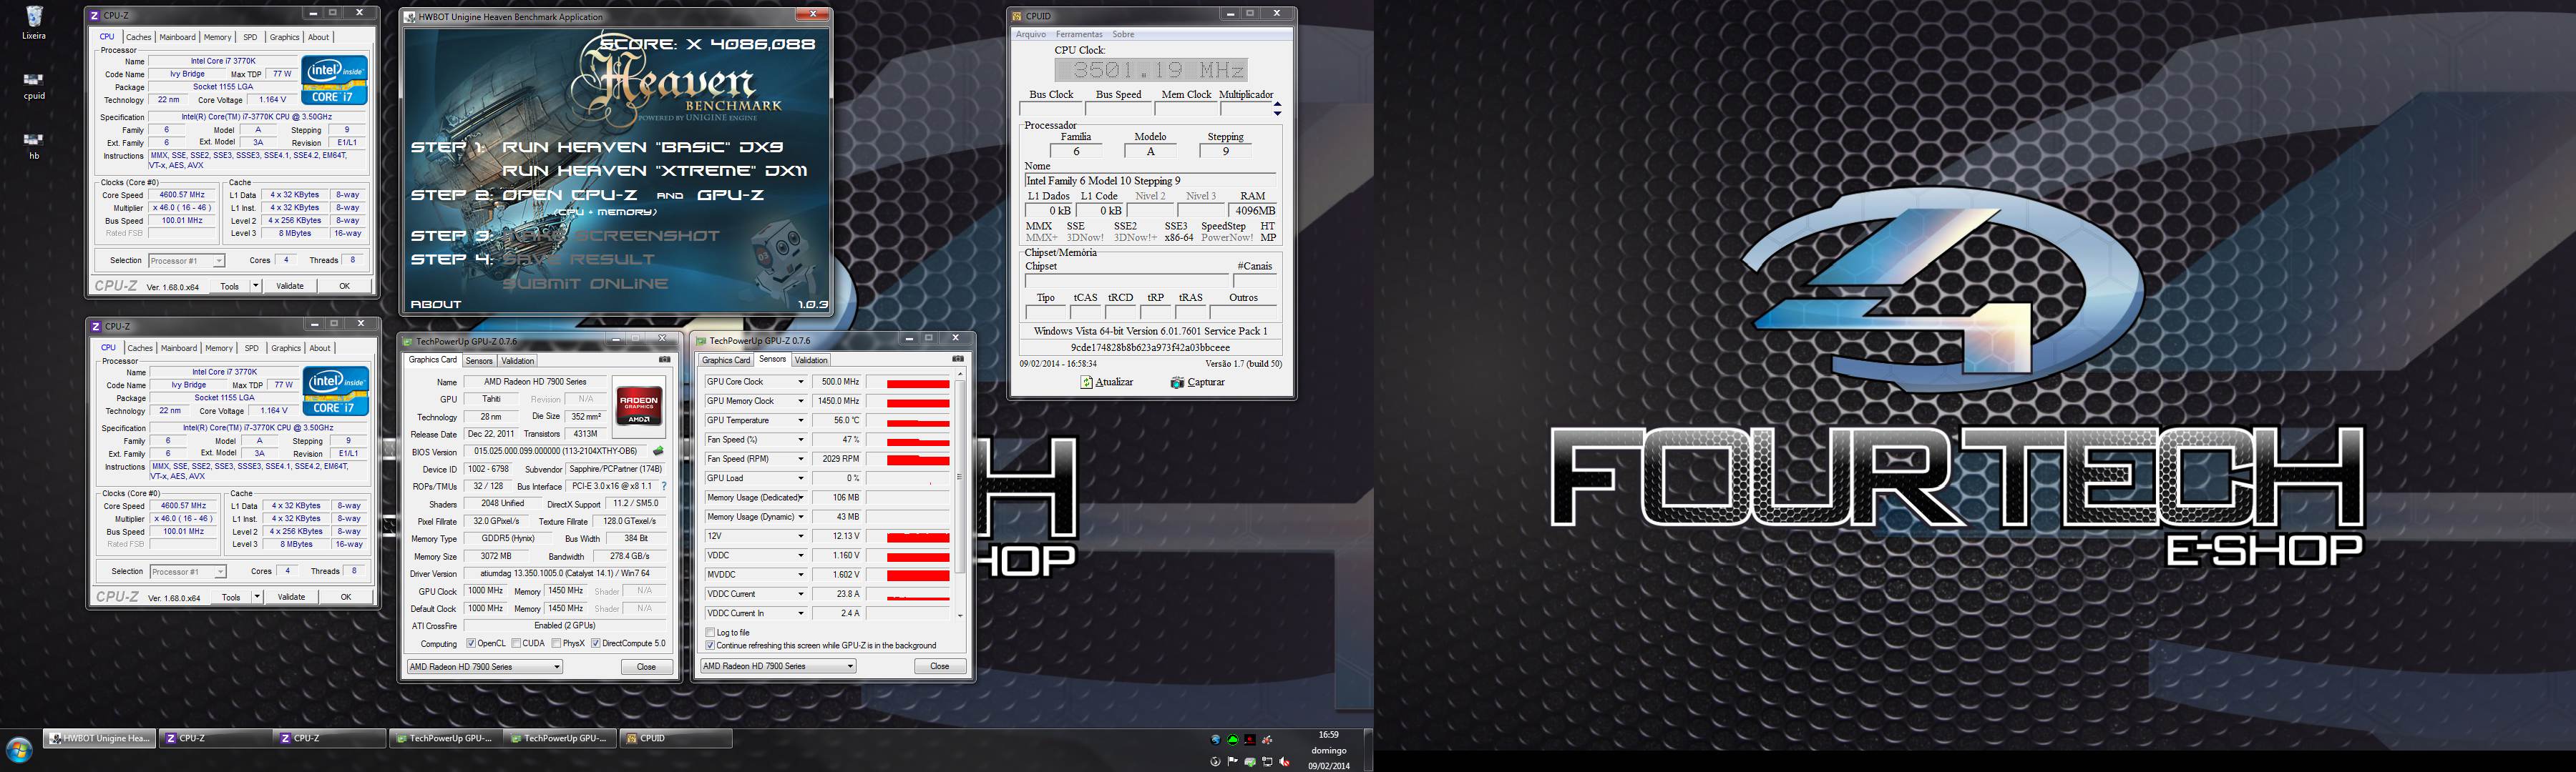Click Run Heaven "Xtreme" DX11 step
This screenshot has height=772, width=2576.
click(x=654, y=171)
